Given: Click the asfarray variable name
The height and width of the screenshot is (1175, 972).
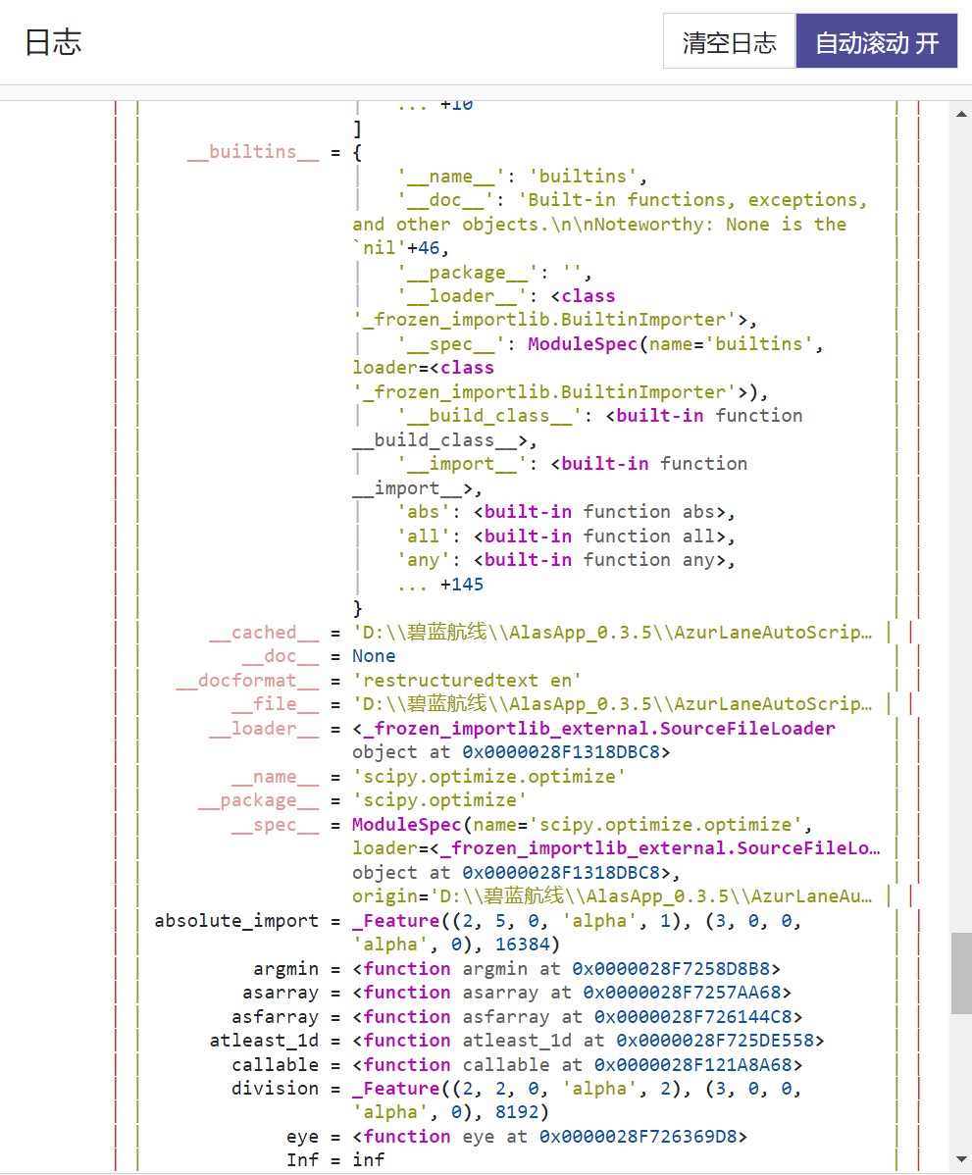Looking at the screenshot, I should 275,1017.
